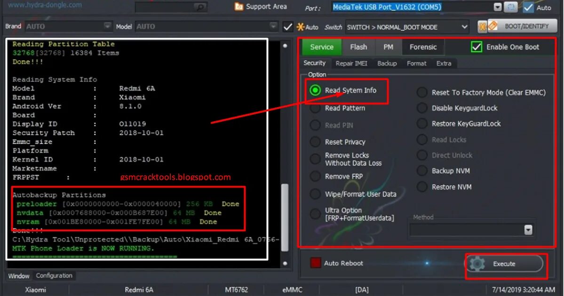Open the Support Area link
564x296 pixels.
[266, 7]
